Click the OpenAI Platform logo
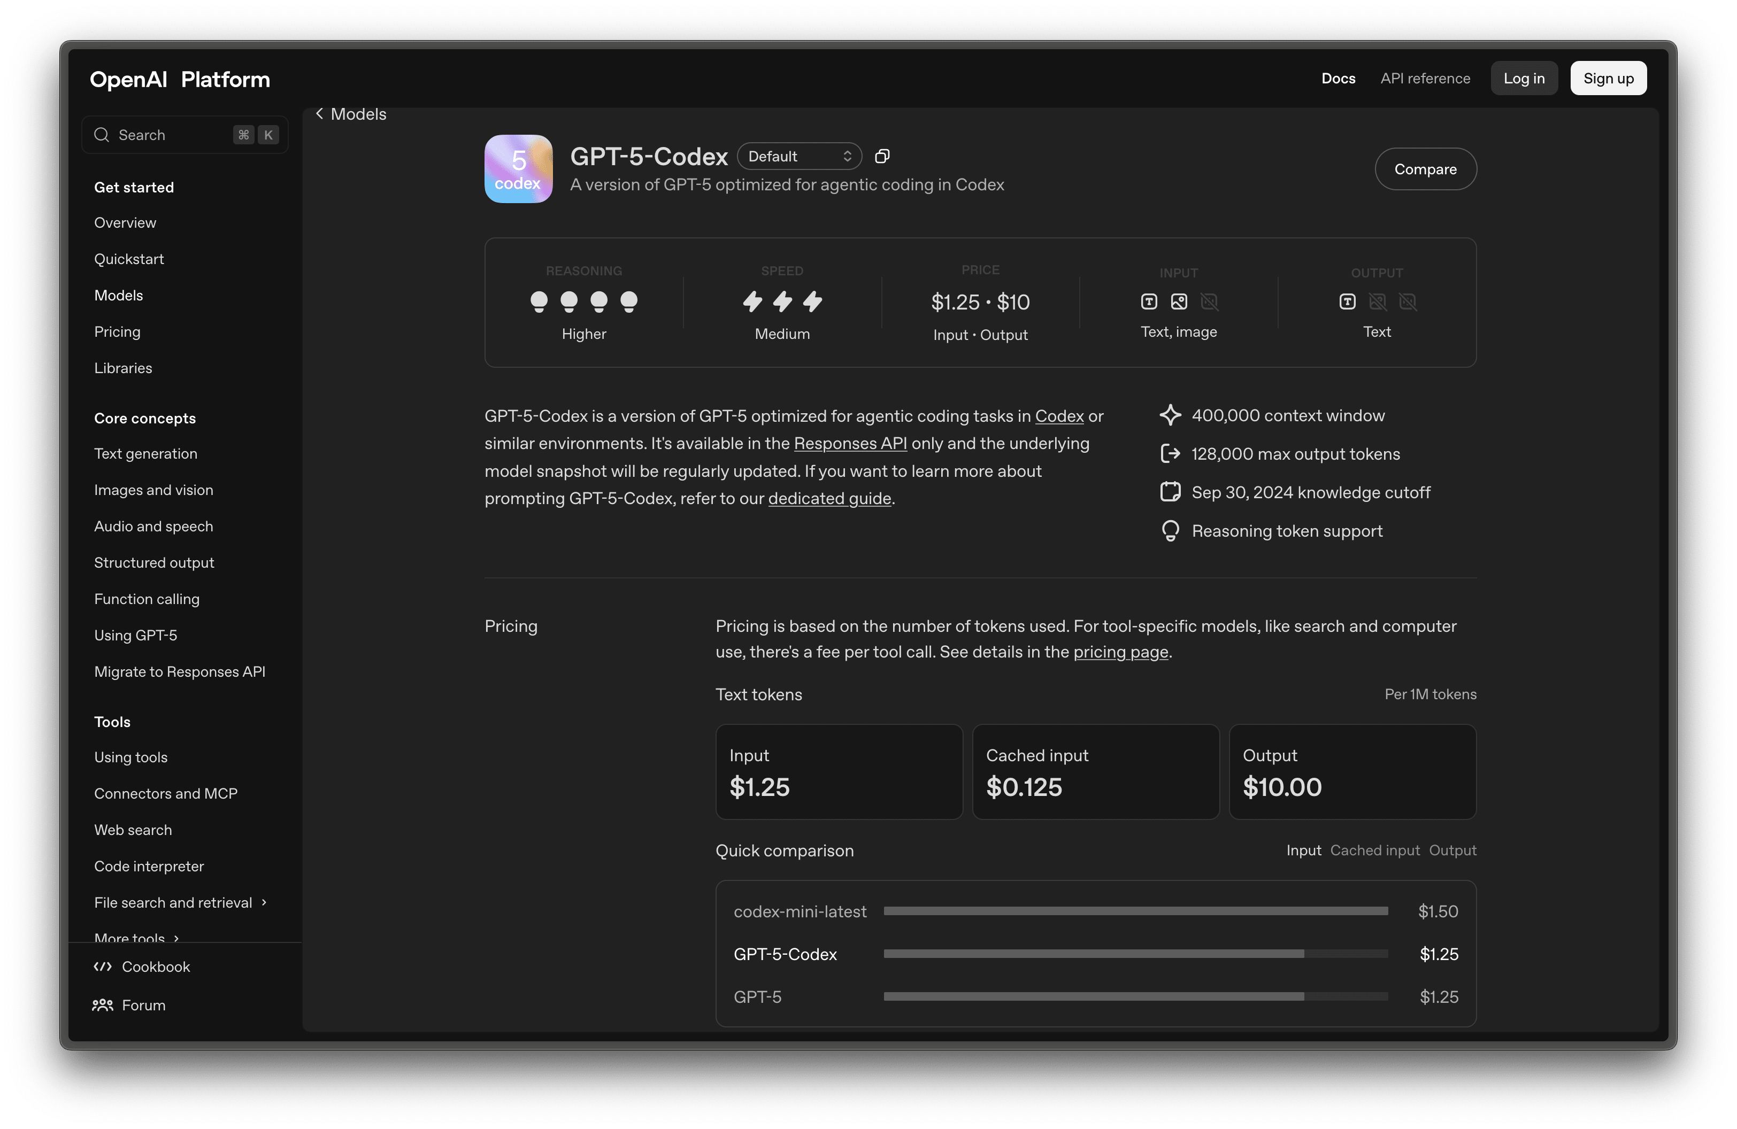The height and width of the screenshot is (1129, 1737). coord(180,79)
